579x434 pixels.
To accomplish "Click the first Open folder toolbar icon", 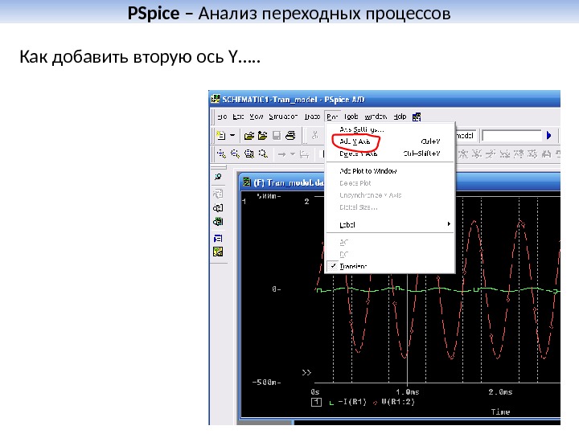I will tap(249, 136).
